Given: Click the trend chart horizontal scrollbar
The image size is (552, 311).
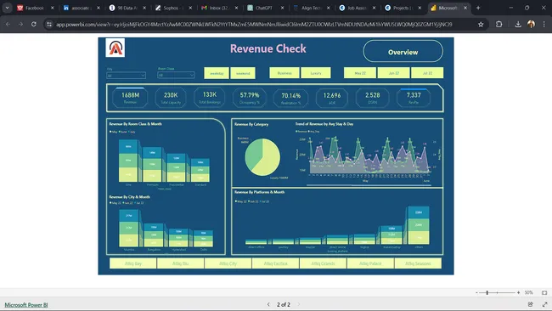Looking at the screenshot, I should [x=369, y=184].
